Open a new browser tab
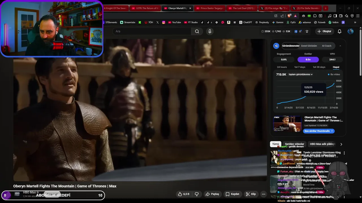This screenshot has width=362, height=203. click(326, 8)
